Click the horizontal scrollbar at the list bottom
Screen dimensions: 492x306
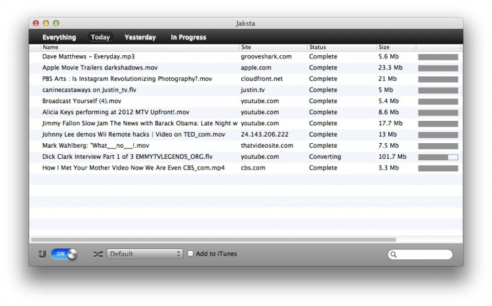pyautogui.click(x=213, y=240)
